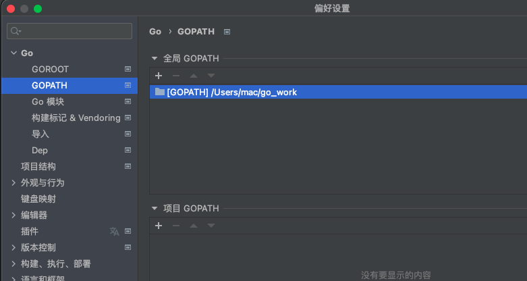The width and height of the screenshot is (527, 281).
Task: Open the 键盘映射 settings page
Action: (x=38, y=199)
